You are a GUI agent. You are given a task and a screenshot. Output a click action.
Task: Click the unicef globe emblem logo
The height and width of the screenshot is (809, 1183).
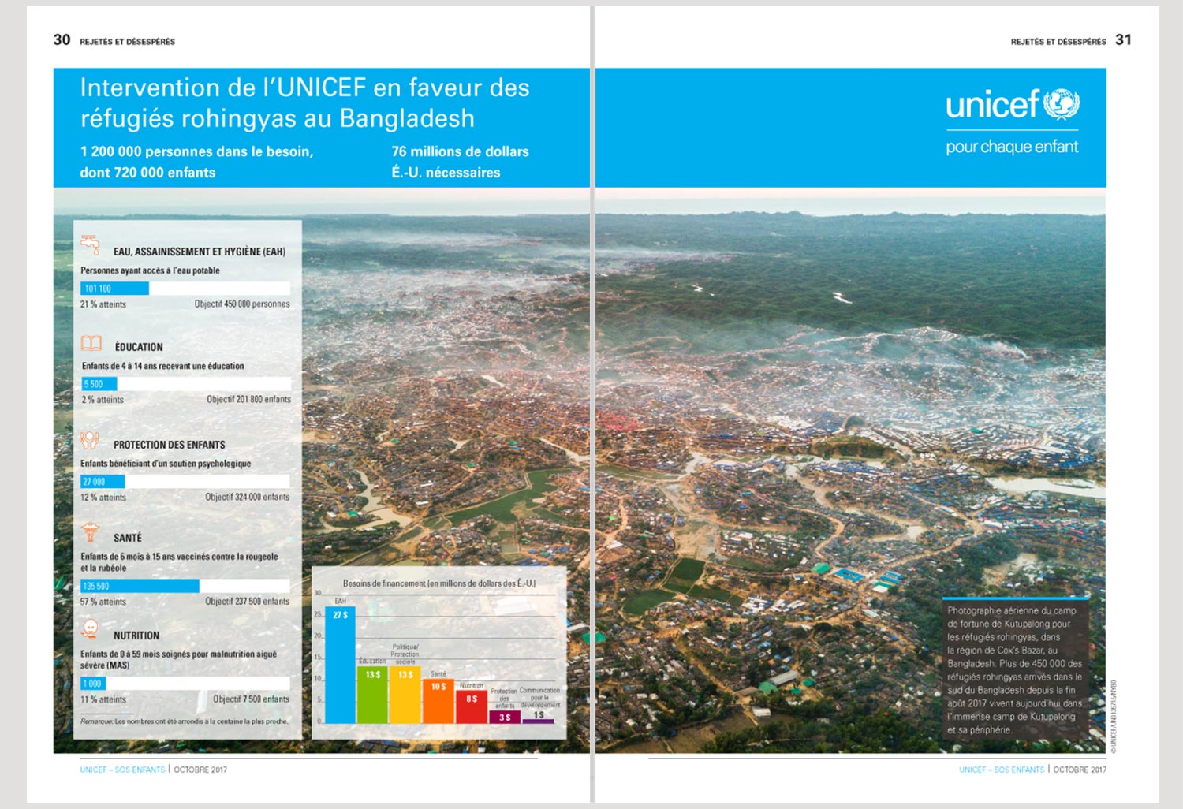pyautogui.click(x=1062, y=104)
